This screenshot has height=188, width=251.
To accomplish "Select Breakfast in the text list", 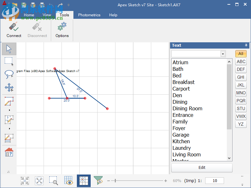I will 200,82.
